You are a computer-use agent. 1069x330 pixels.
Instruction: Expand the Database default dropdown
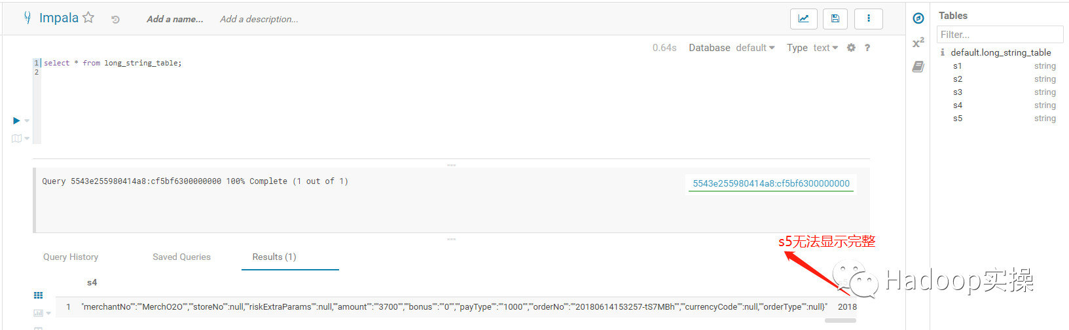[755, 48]
